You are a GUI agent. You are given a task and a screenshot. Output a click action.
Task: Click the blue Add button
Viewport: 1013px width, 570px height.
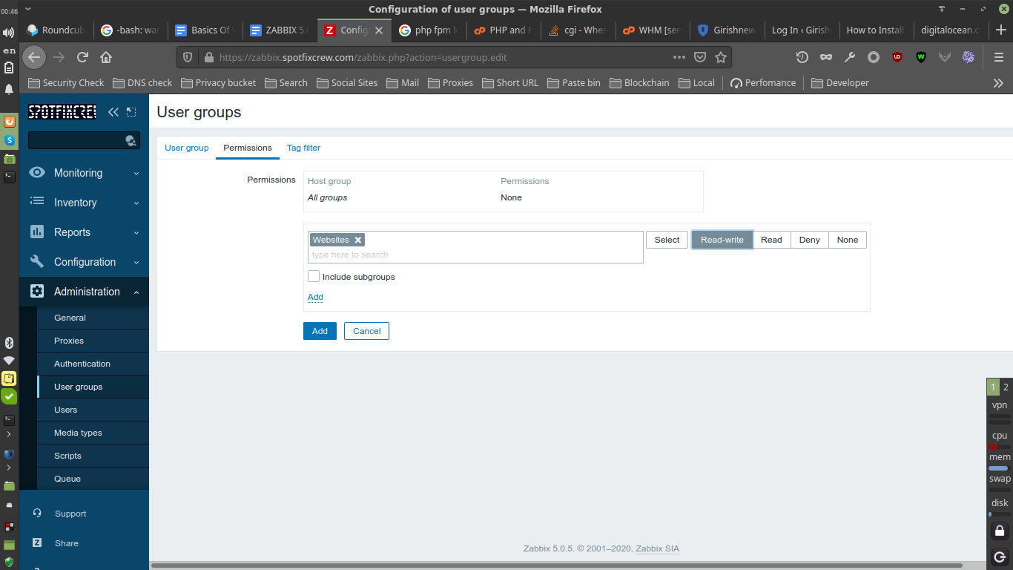320,331
